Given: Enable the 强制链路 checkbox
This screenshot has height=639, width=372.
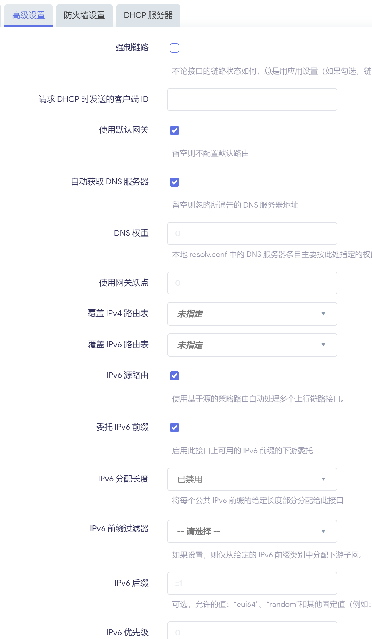Looking at the screenshot, I should 175,48.
